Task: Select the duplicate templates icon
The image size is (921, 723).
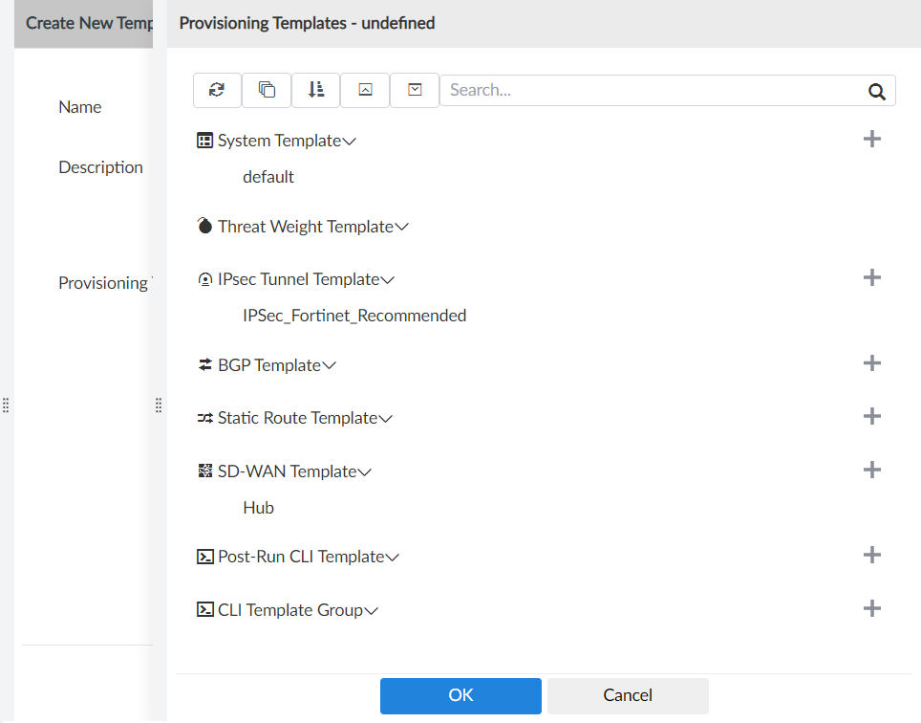Action: coord(267,90)
